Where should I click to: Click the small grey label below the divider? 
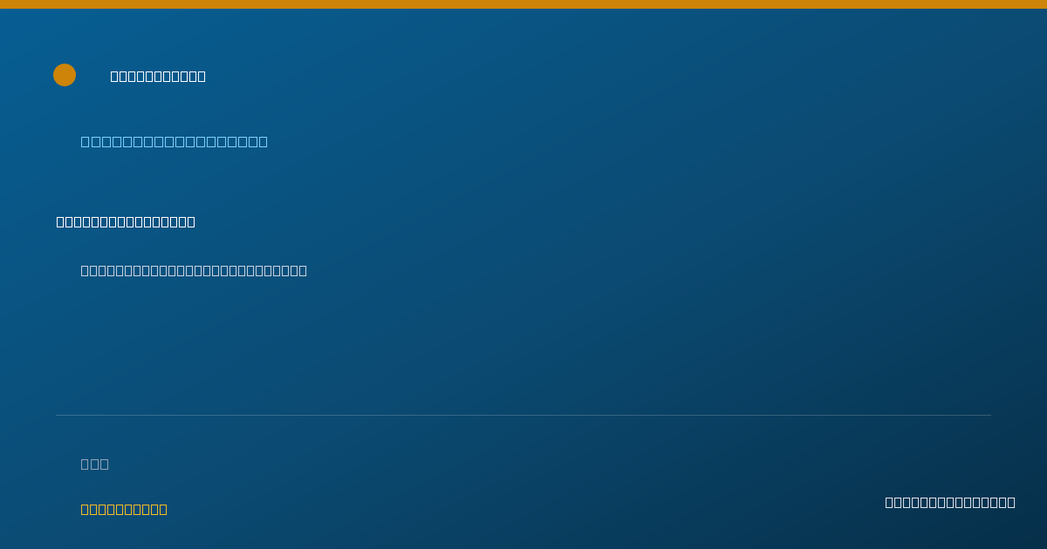[x=95, y=464]
